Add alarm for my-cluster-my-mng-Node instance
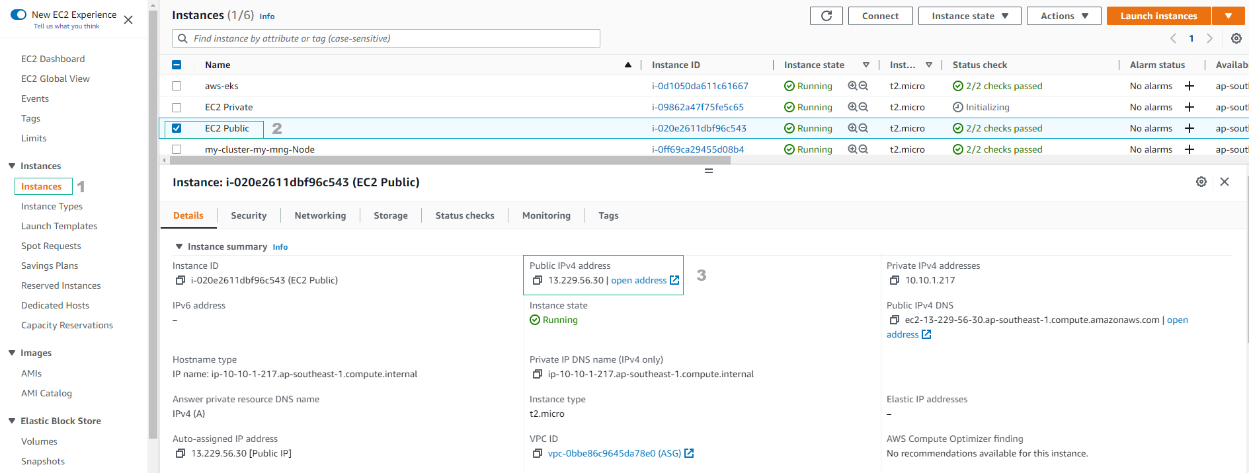 tap(1189, 149)
